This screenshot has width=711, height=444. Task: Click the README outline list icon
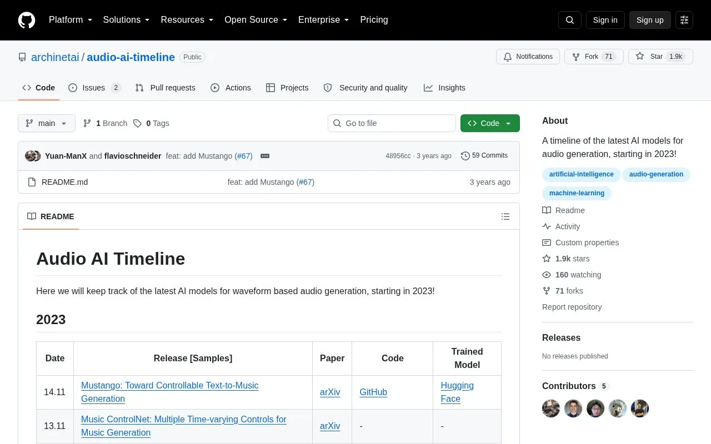(x=505, y=216)
